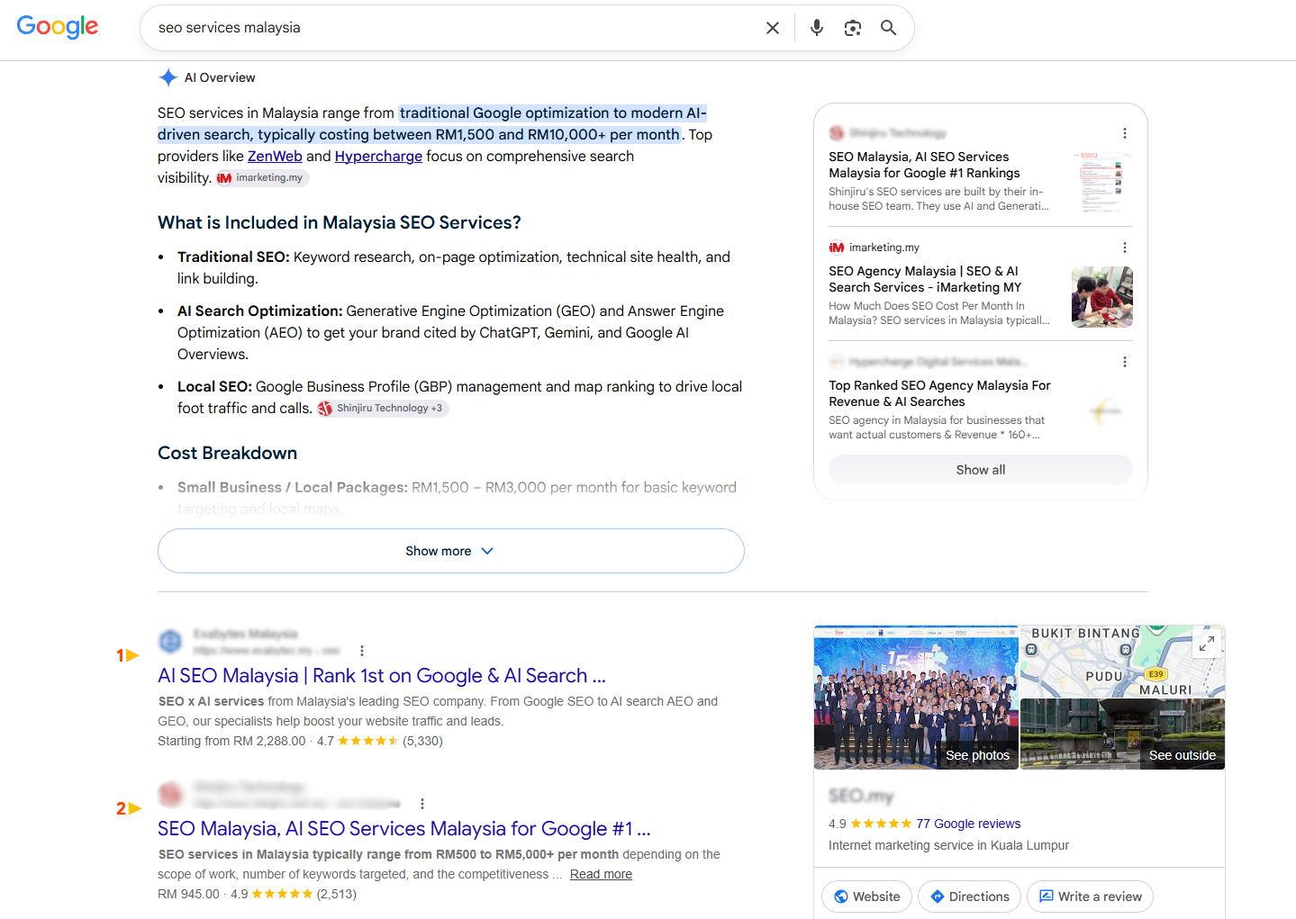Open 77 Google reviews link

tap(968, 824)
